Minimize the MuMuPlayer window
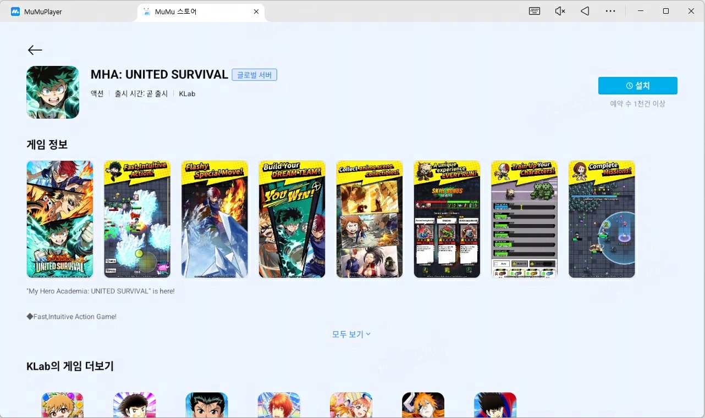 click(640, 11)
